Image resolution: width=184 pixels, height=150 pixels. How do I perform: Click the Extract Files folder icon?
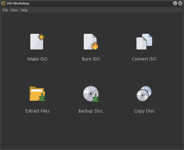37,94
